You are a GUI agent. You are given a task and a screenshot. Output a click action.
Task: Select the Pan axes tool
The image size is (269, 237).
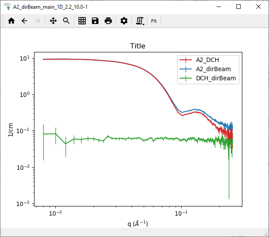pos(53,21)
